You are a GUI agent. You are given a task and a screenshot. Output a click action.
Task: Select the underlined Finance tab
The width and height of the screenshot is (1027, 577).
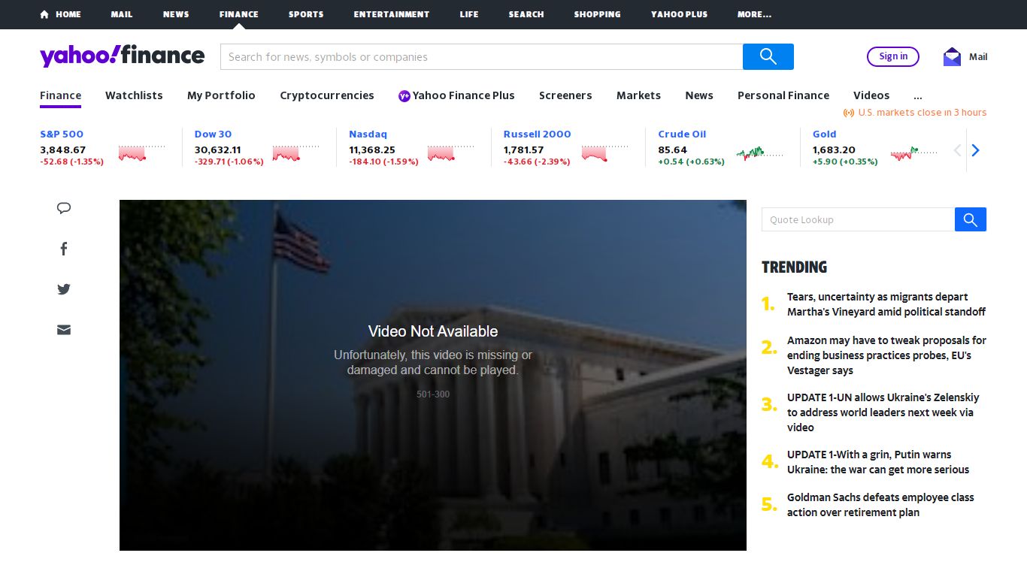(x=60, y=95)
